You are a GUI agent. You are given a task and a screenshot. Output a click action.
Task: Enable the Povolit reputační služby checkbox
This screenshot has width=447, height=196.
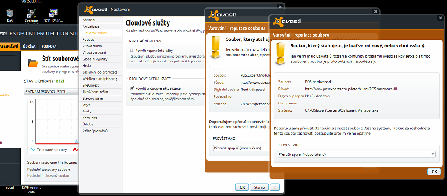click(x=132, y=51)
